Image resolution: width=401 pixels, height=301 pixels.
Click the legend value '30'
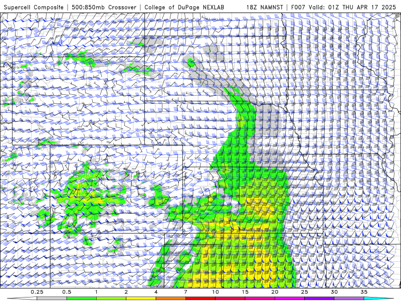334,292
